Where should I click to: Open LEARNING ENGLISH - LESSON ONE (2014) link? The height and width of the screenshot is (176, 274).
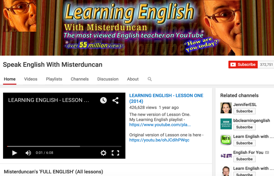[166, 98]
